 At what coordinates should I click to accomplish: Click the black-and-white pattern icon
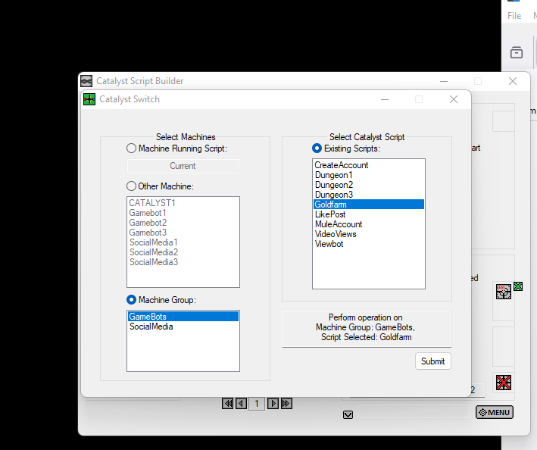pos(504,292)
